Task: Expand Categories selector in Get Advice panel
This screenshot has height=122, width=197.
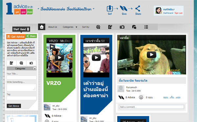Action: click(x=22, y=69)
